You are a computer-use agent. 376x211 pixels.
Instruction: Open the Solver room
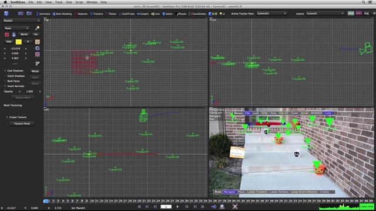167,14
